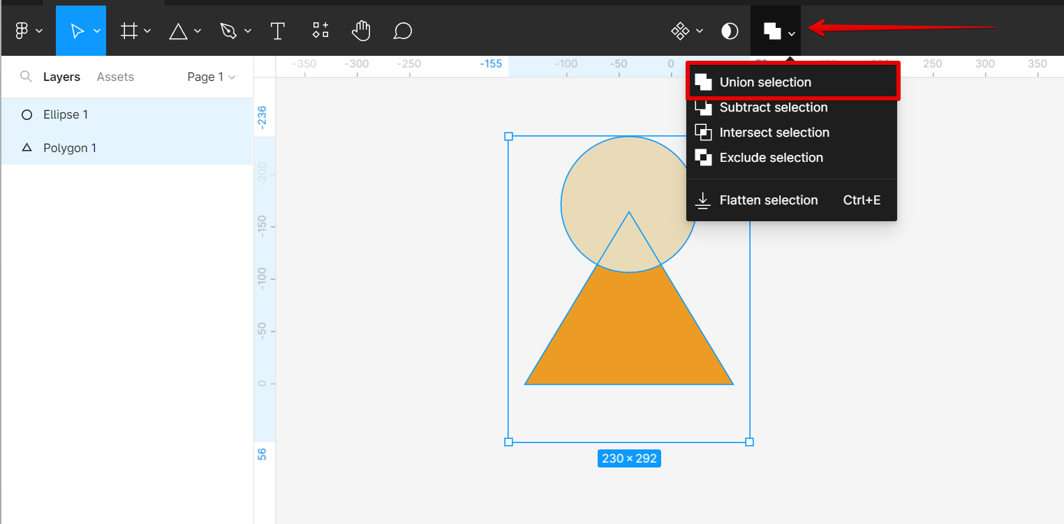The height and width of the screenshot is (524, 1064).
Task: Switch to the Assets tab
Action: coord(115,77)
